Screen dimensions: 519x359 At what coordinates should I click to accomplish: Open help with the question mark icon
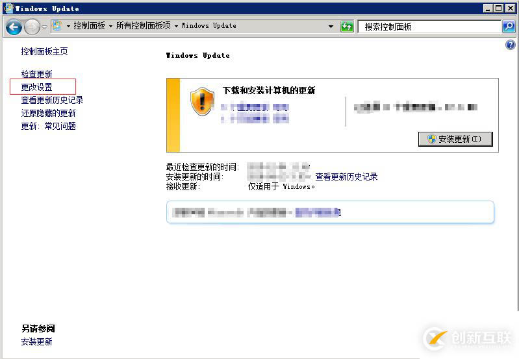pos(511,45)
